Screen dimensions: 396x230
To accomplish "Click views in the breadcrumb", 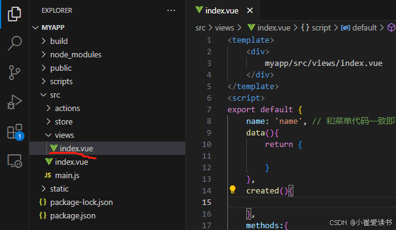I will click(x=224, y=27).
